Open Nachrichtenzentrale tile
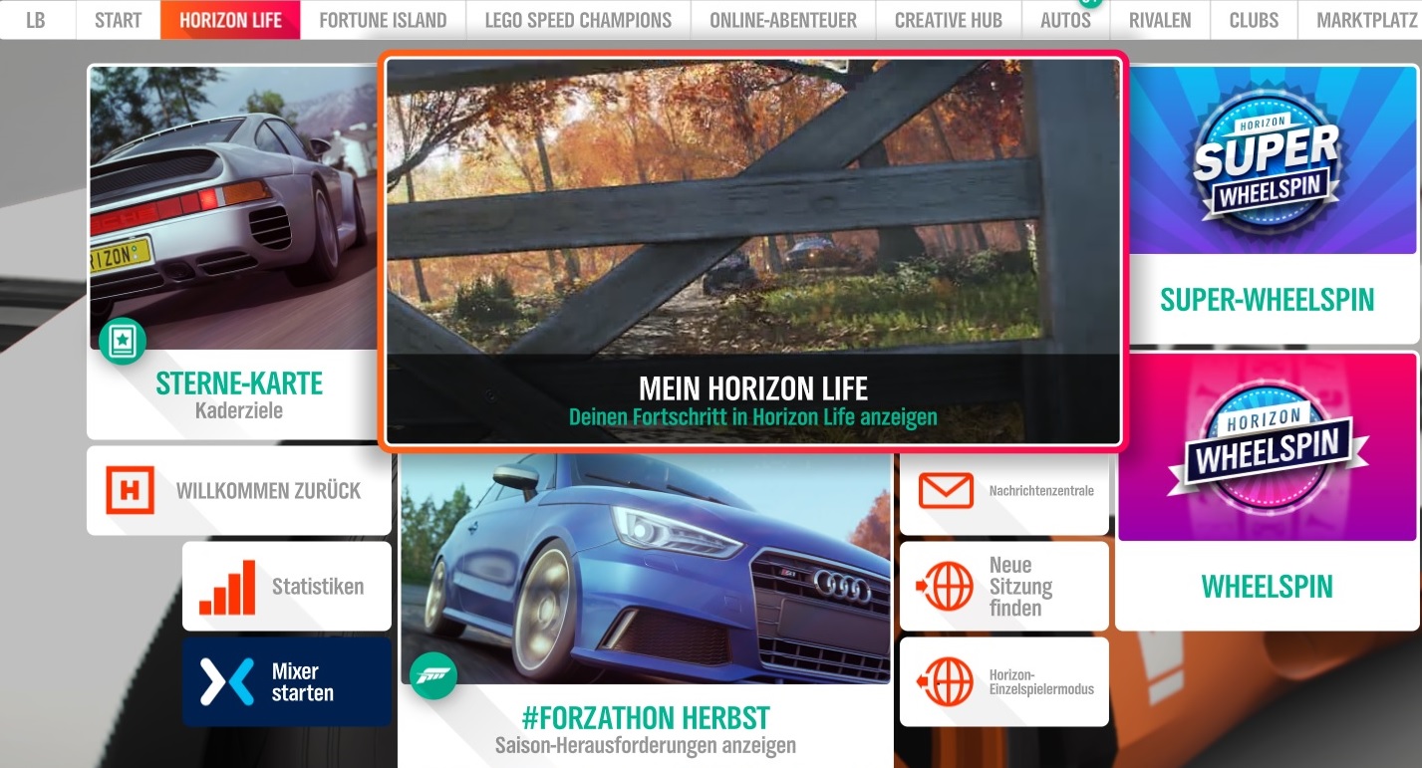1422x768 pixels. pos(1004,490)
